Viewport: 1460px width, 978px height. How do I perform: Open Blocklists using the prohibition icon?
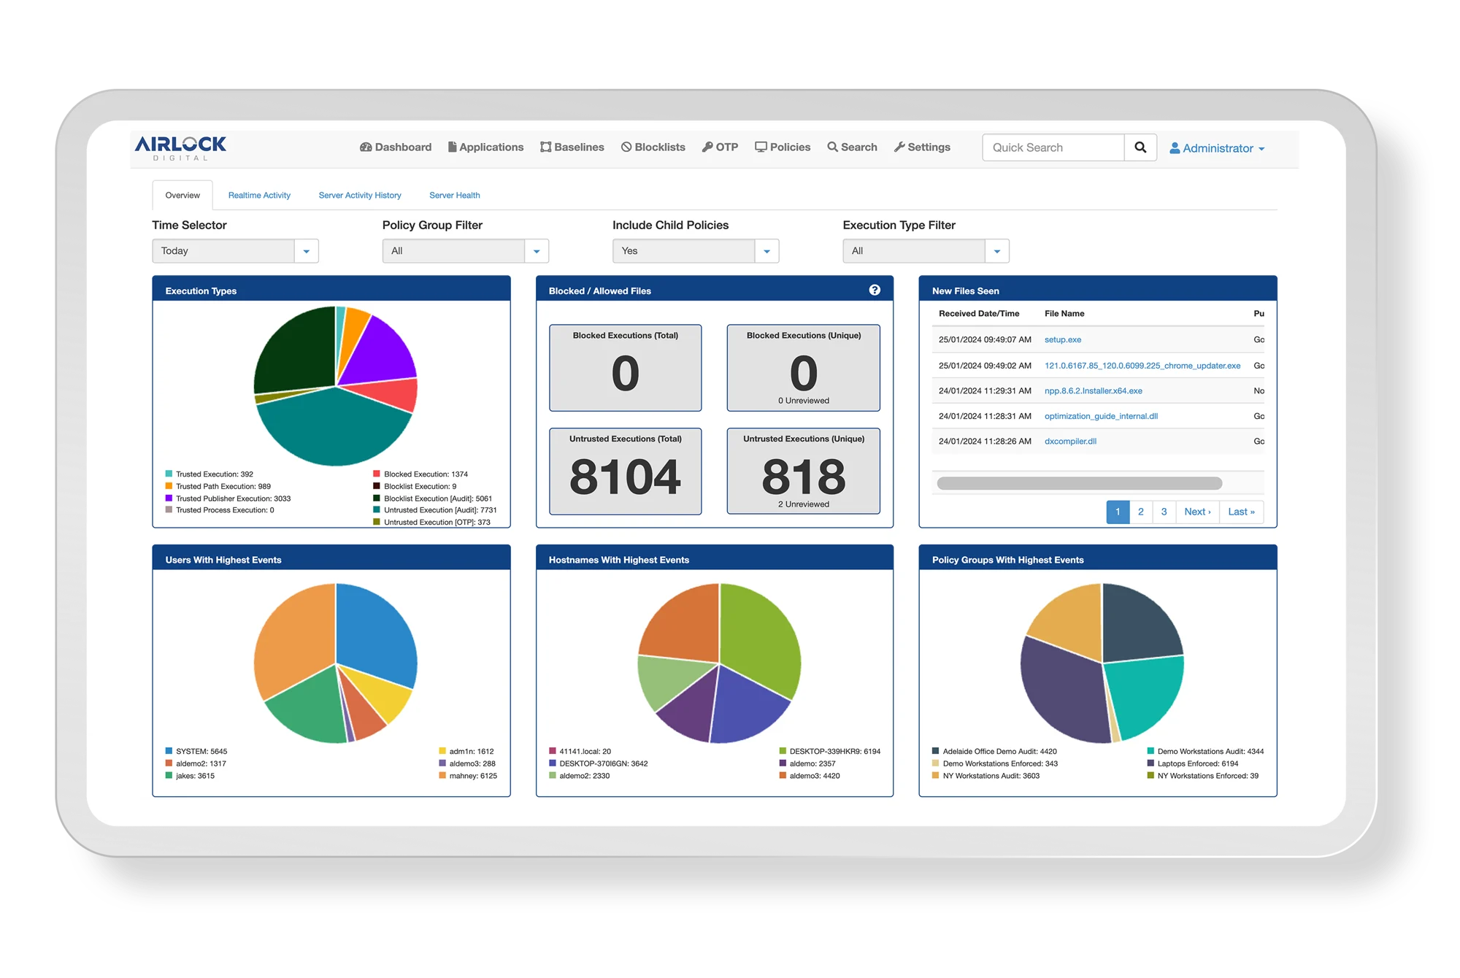pos(626,147)
